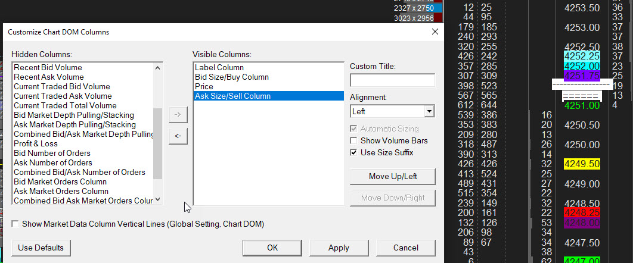Select Label Column in Visible Columns
This screenshot has width=633, height=263.
coord(219,67)
